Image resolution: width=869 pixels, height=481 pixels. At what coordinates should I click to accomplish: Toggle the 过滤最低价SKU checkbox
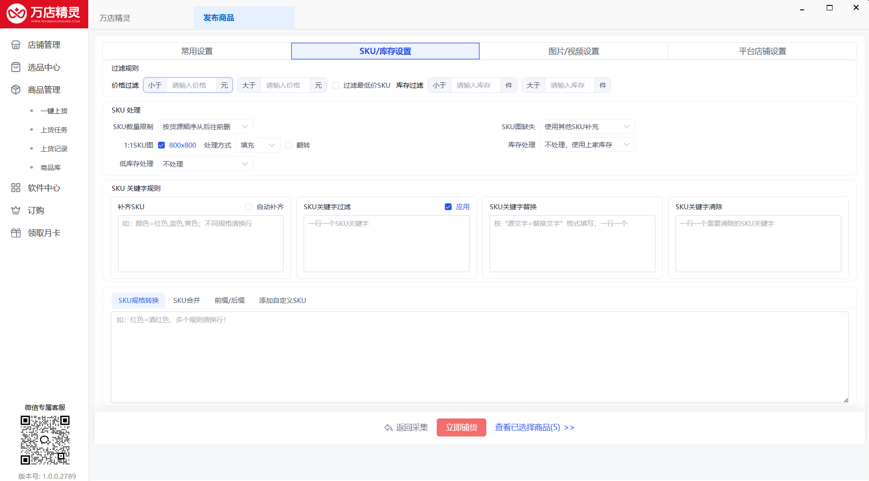tap(336, 85)
